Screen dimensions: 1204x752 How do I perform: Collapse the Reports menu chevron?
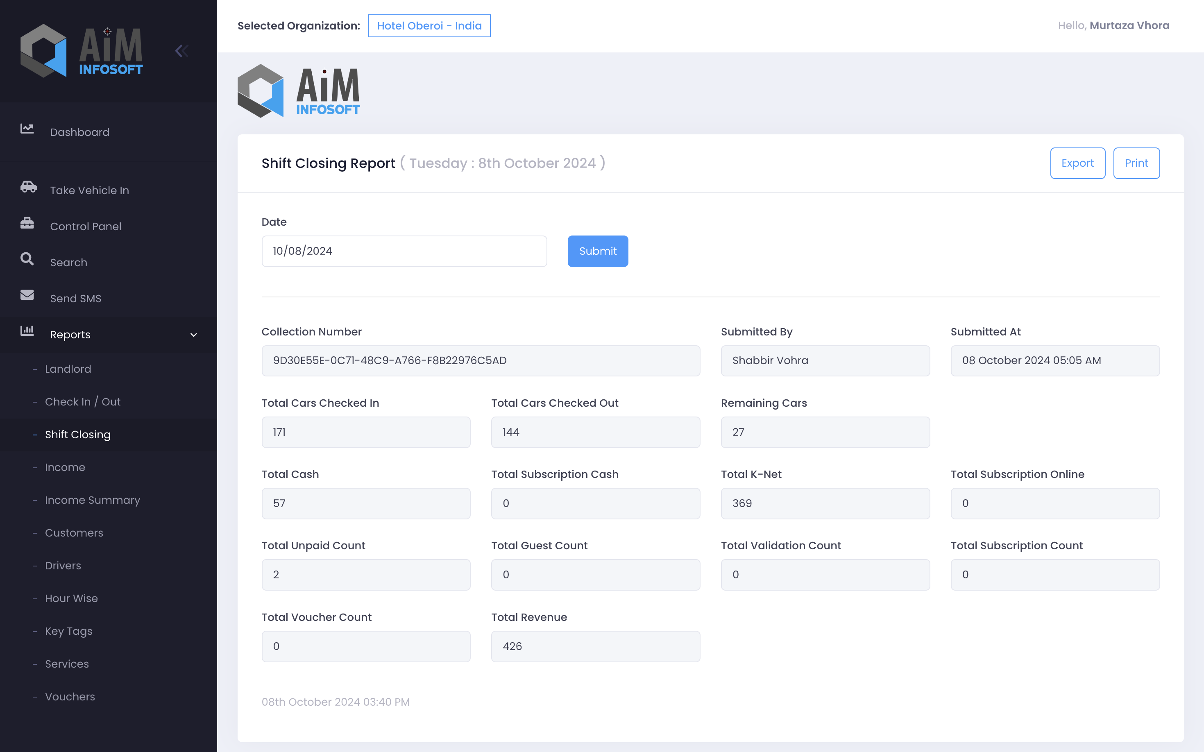(x=194, y=335)
